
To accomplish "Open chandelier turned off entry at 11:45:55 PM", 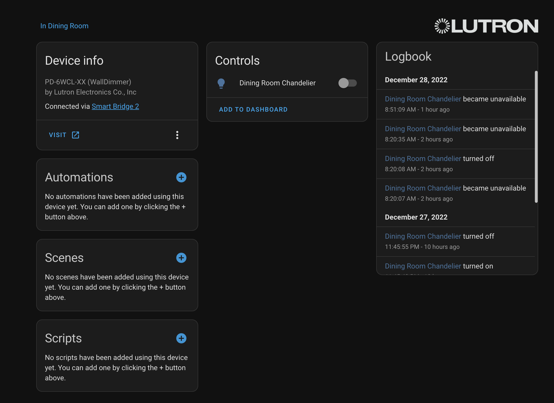I will [423, 236].
